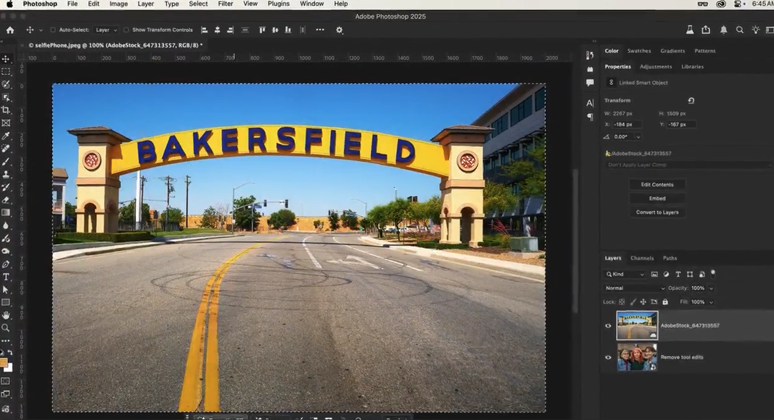This screenshot has width=774, height=420.
Task: Click the Edit Contents button
Action: [657, 184]
